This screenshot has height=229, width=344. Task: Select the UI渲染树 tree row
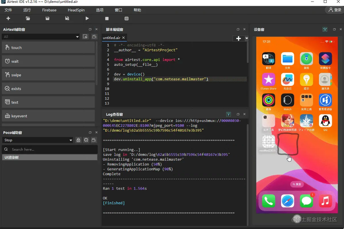click(x=50, y=157)
